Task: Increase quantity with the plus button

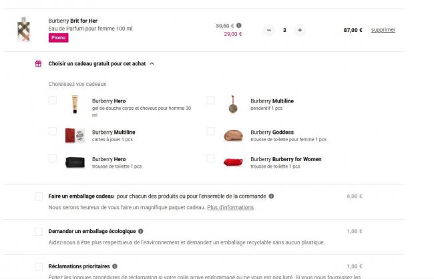Action: pos(300,30)
